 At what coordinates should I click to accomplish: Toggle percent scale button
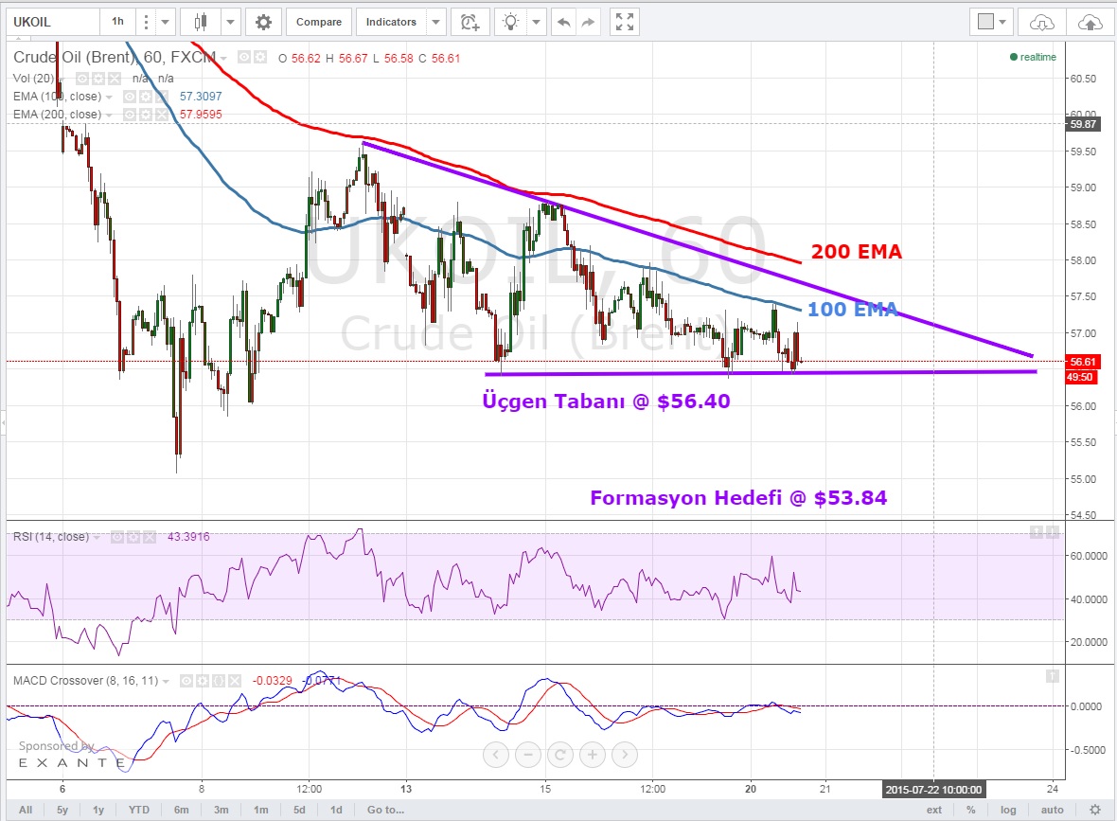tap(971, 810)
